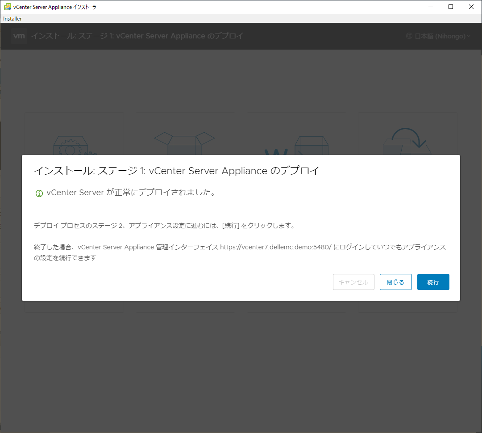482x433 pixels.
Task: Click the 閉じる (Close) button
Action: [x=395, y=282]
